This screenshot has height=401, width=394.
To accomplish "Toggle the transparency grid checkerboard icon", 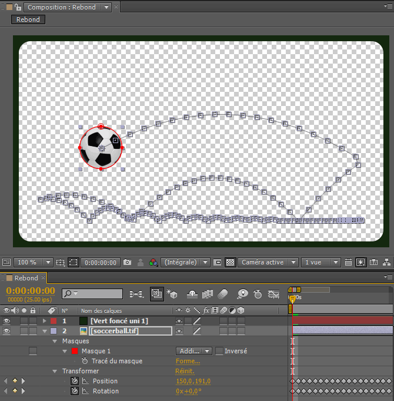I will point(231,262).
